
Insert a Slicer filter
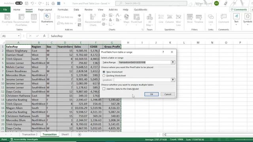coord(190,19)
